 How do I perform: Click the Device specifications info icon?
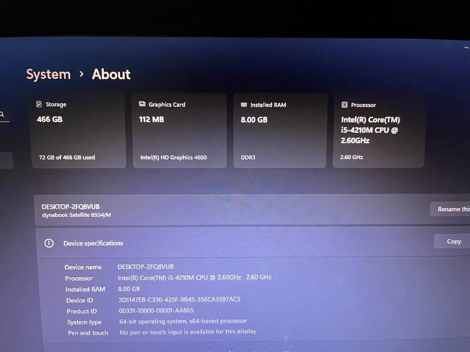(49, 243)
